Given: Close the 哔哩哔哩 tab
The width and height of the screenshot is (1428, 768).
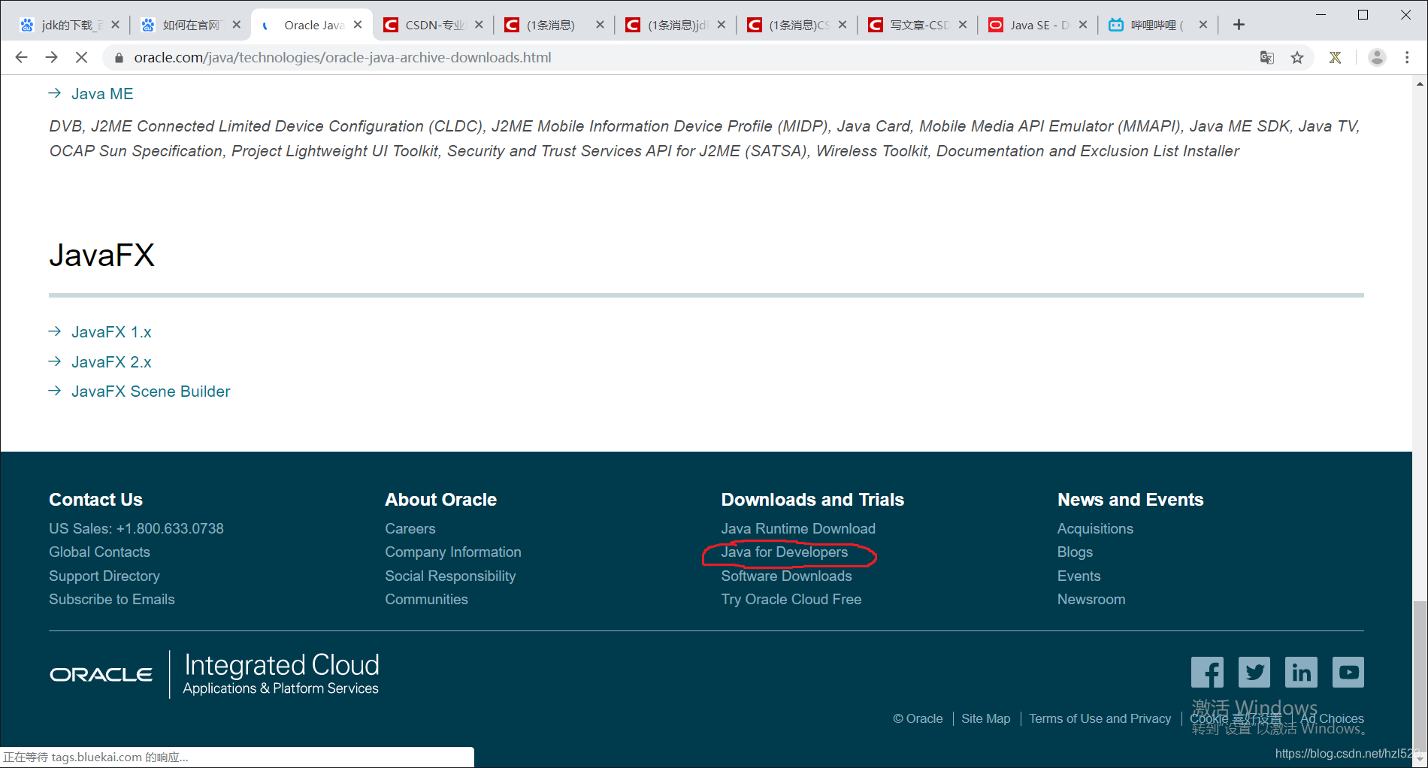Looking at the screenshot, I should pyautogui.click(x=1203, y=25).
